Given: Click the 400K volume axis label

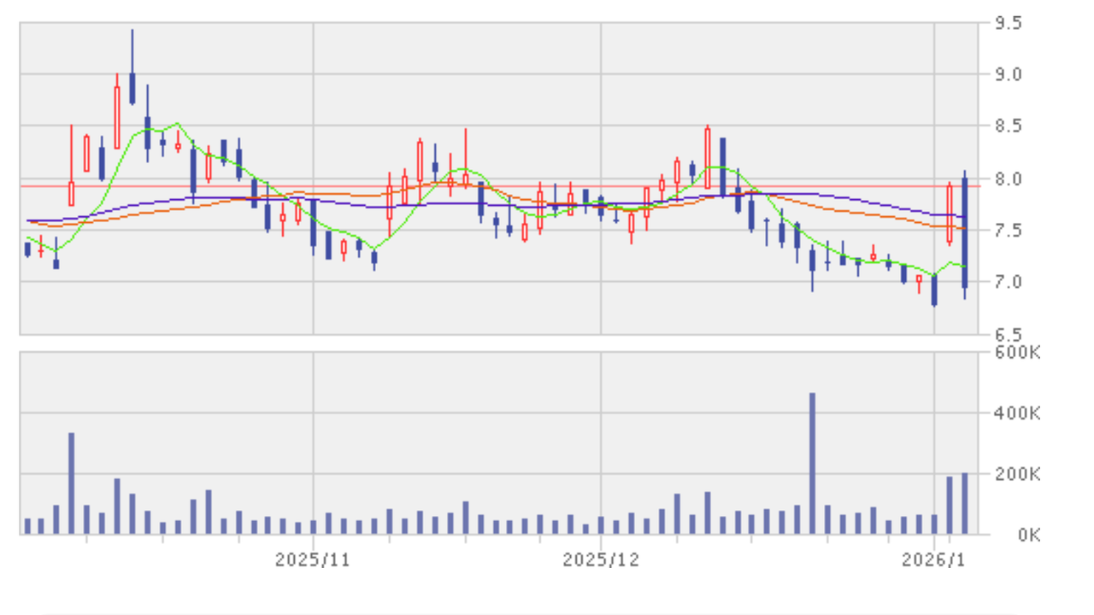Looking at the screenshot, I should point(1015,414).
